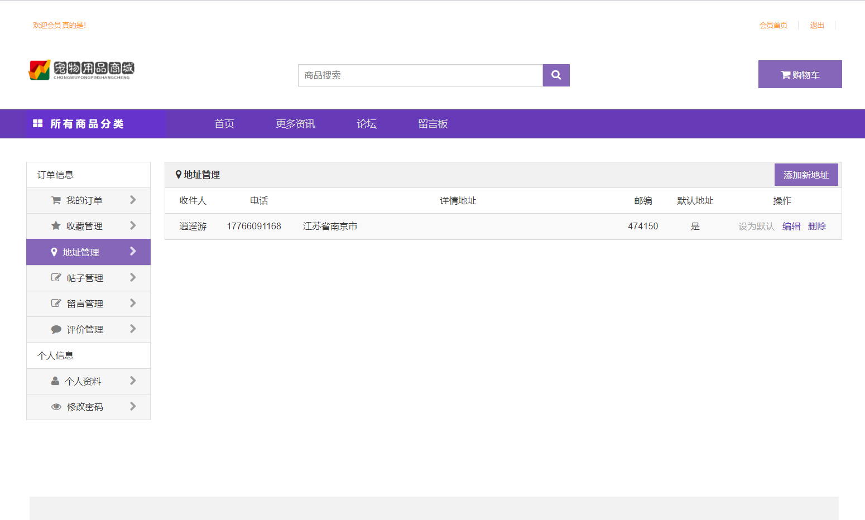This screenshot has width=865, height=520.
Task: Click 设为默认 for 逍遥游 address
Action: click(756, 226)
